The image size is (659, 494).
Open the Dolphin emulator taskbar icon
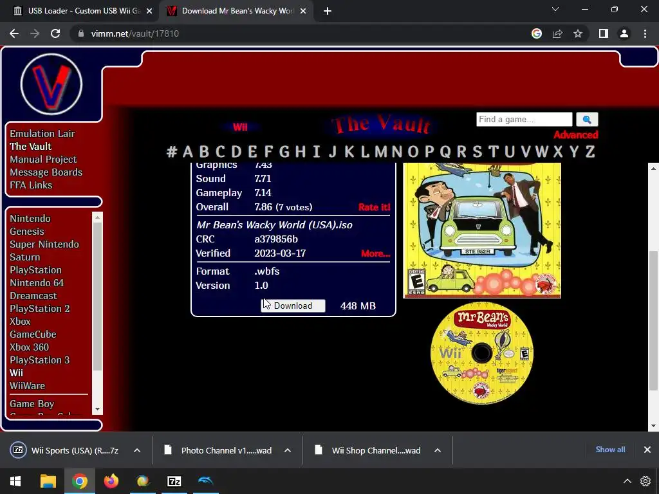tap(205, 481)
